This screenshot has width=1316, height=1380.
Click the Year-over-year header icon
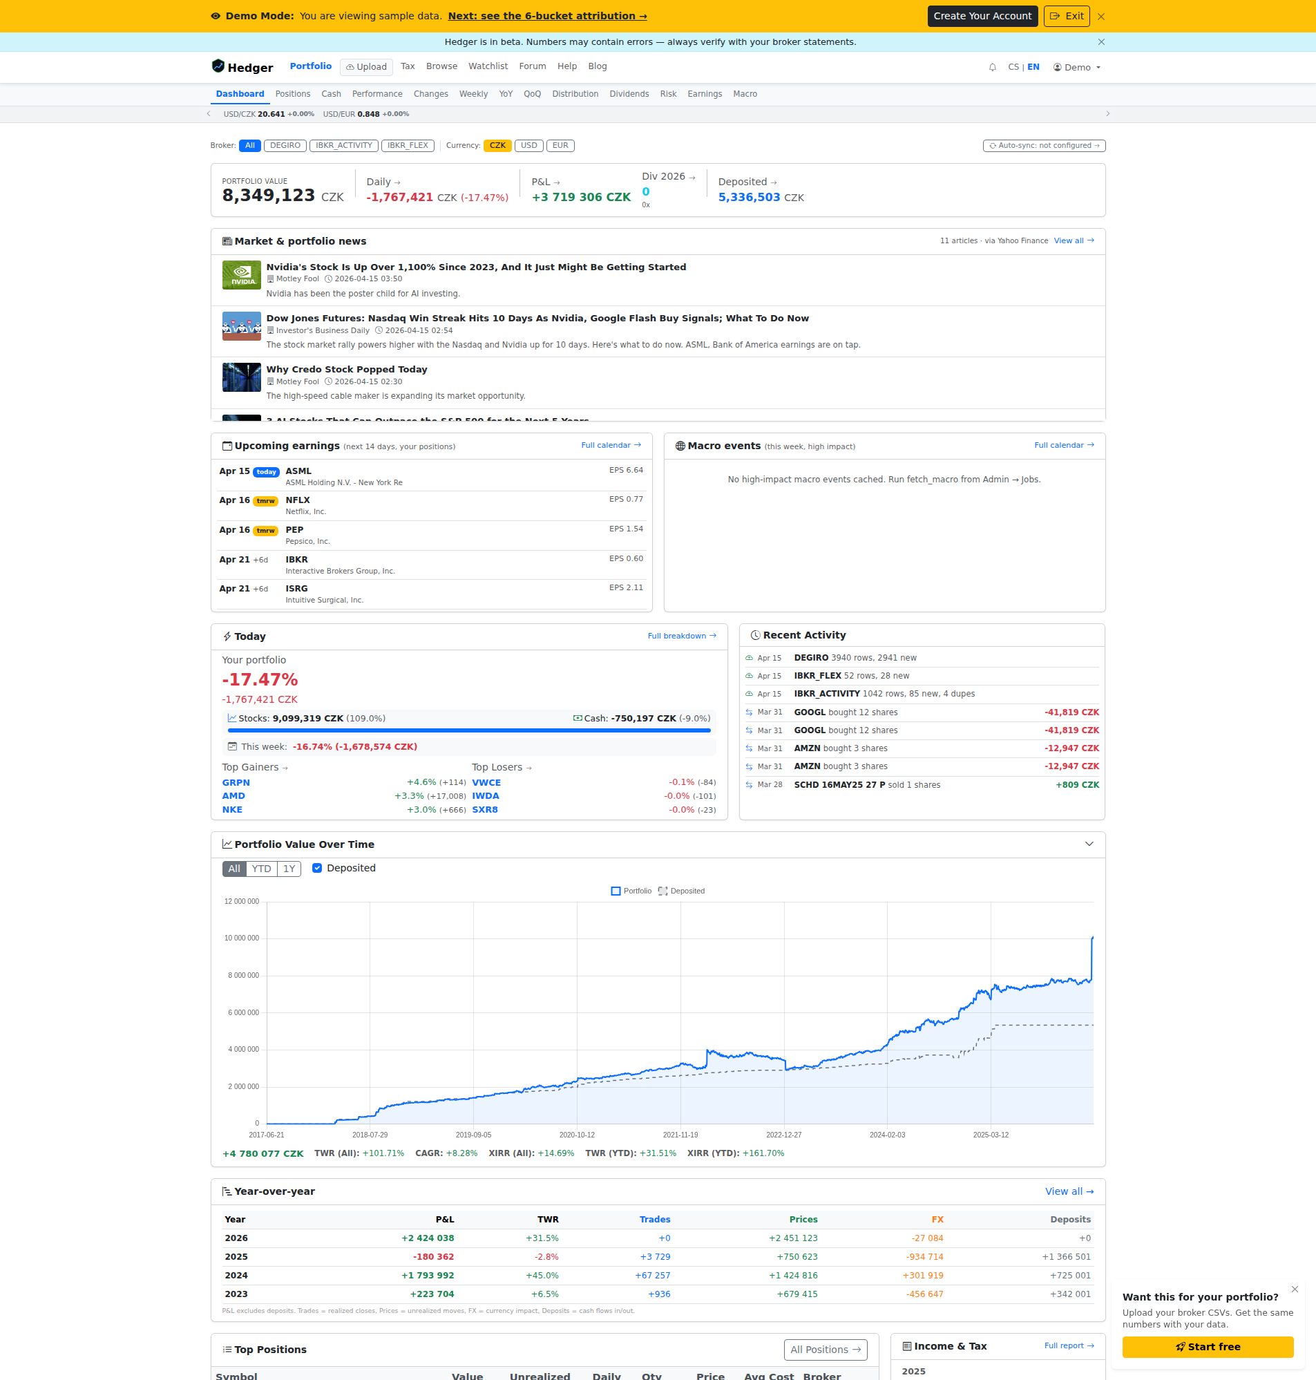227,1192
